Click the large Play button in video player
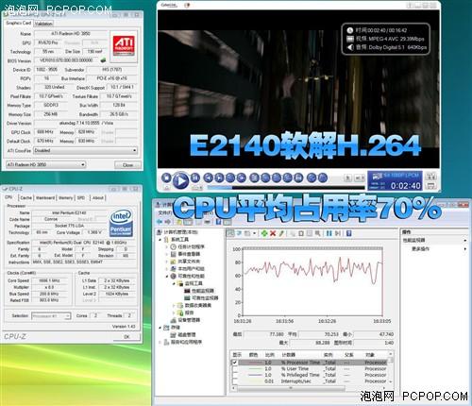 pyautogui.click(x=180, y=180)
